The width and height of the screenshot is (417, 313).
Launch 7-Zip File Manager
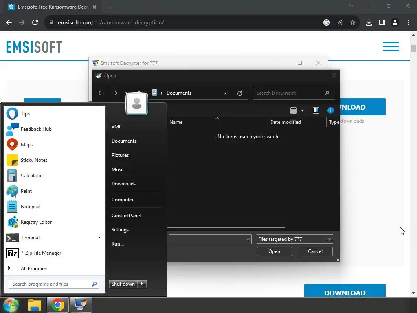click(x=55, y=253)
